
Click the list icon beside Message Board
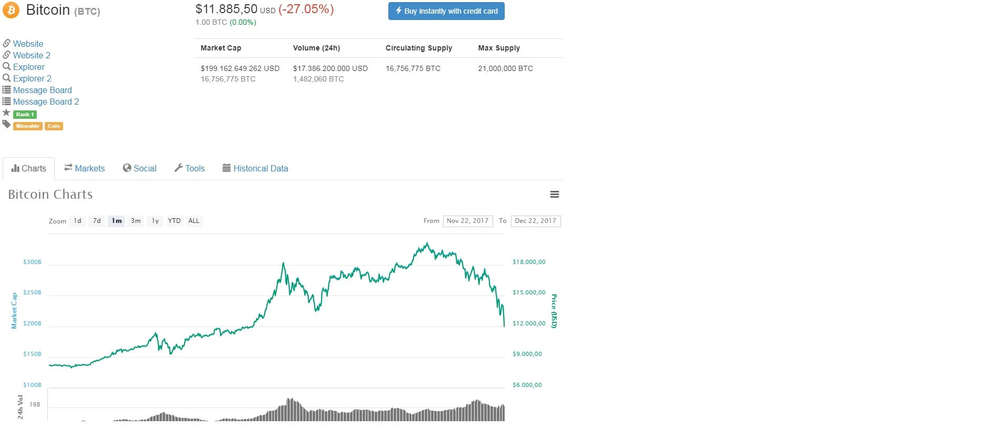pos(6,90)
